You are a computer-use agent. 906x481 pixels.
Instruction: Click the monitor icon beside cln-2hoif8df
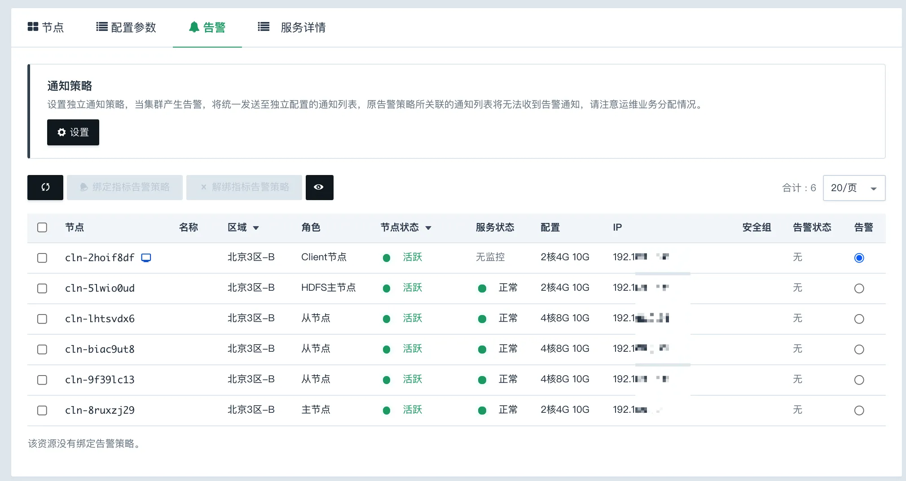click(146, 258)
